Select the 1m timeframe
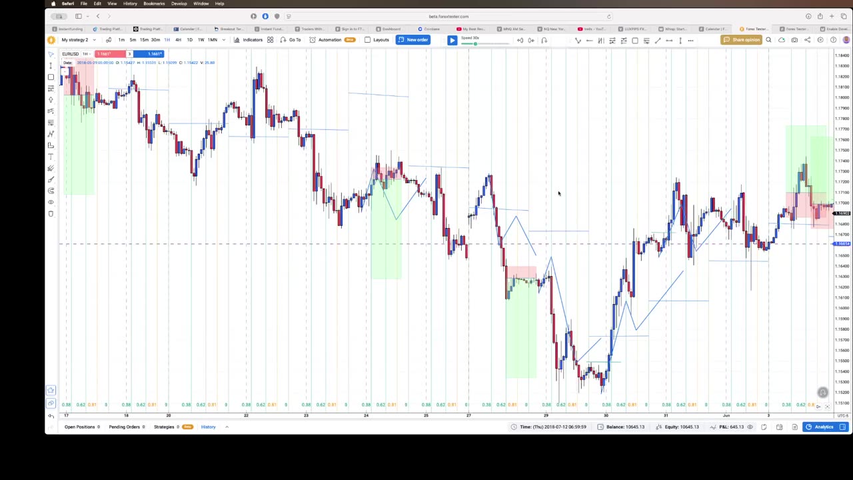853x480 pixels. pos(121,40)
